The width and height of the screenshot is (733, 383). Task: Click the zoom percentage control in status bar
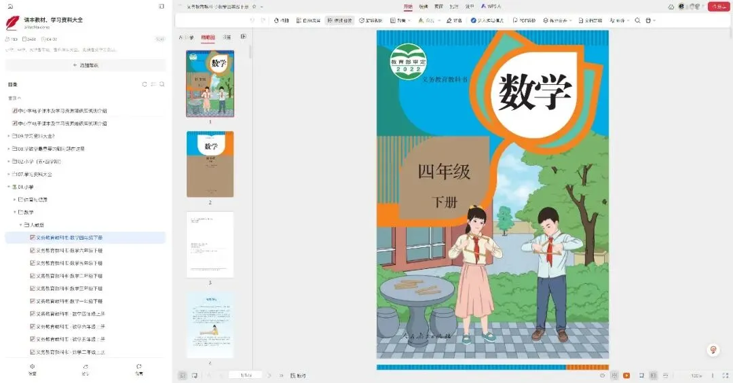click(696, 376)
